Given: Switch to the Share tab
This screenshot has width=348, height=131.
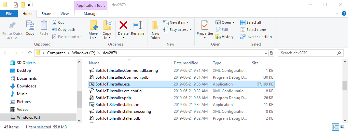Looking at the screenshot, I should click(46, 14).
